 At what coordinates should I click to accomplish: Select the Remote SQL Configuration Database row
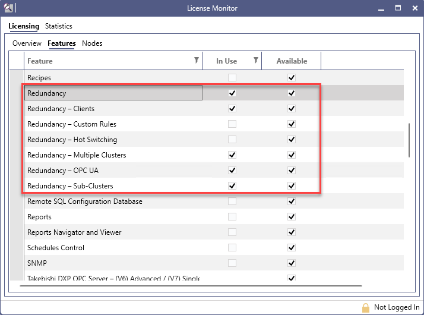pos(113,201)
